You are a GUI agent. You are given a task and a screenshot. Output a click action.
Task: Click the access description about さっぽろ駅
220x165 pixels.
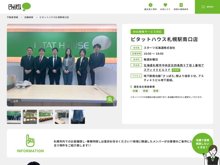(x=173, y=78)
